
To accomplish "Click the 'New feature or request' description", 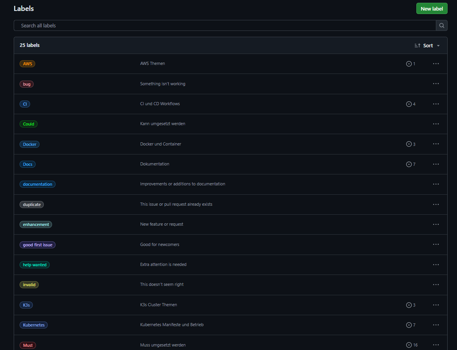I will 162,224.
